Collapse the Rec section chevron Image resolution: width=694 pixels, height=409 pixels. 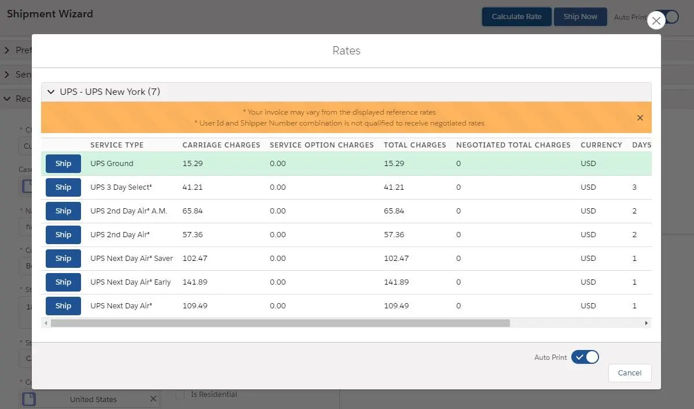point(6,99)
